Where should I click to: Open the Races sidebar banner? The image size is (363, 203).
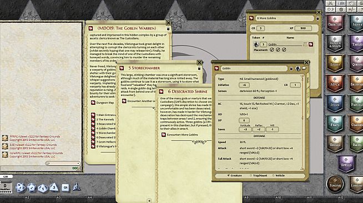point(356,144)
